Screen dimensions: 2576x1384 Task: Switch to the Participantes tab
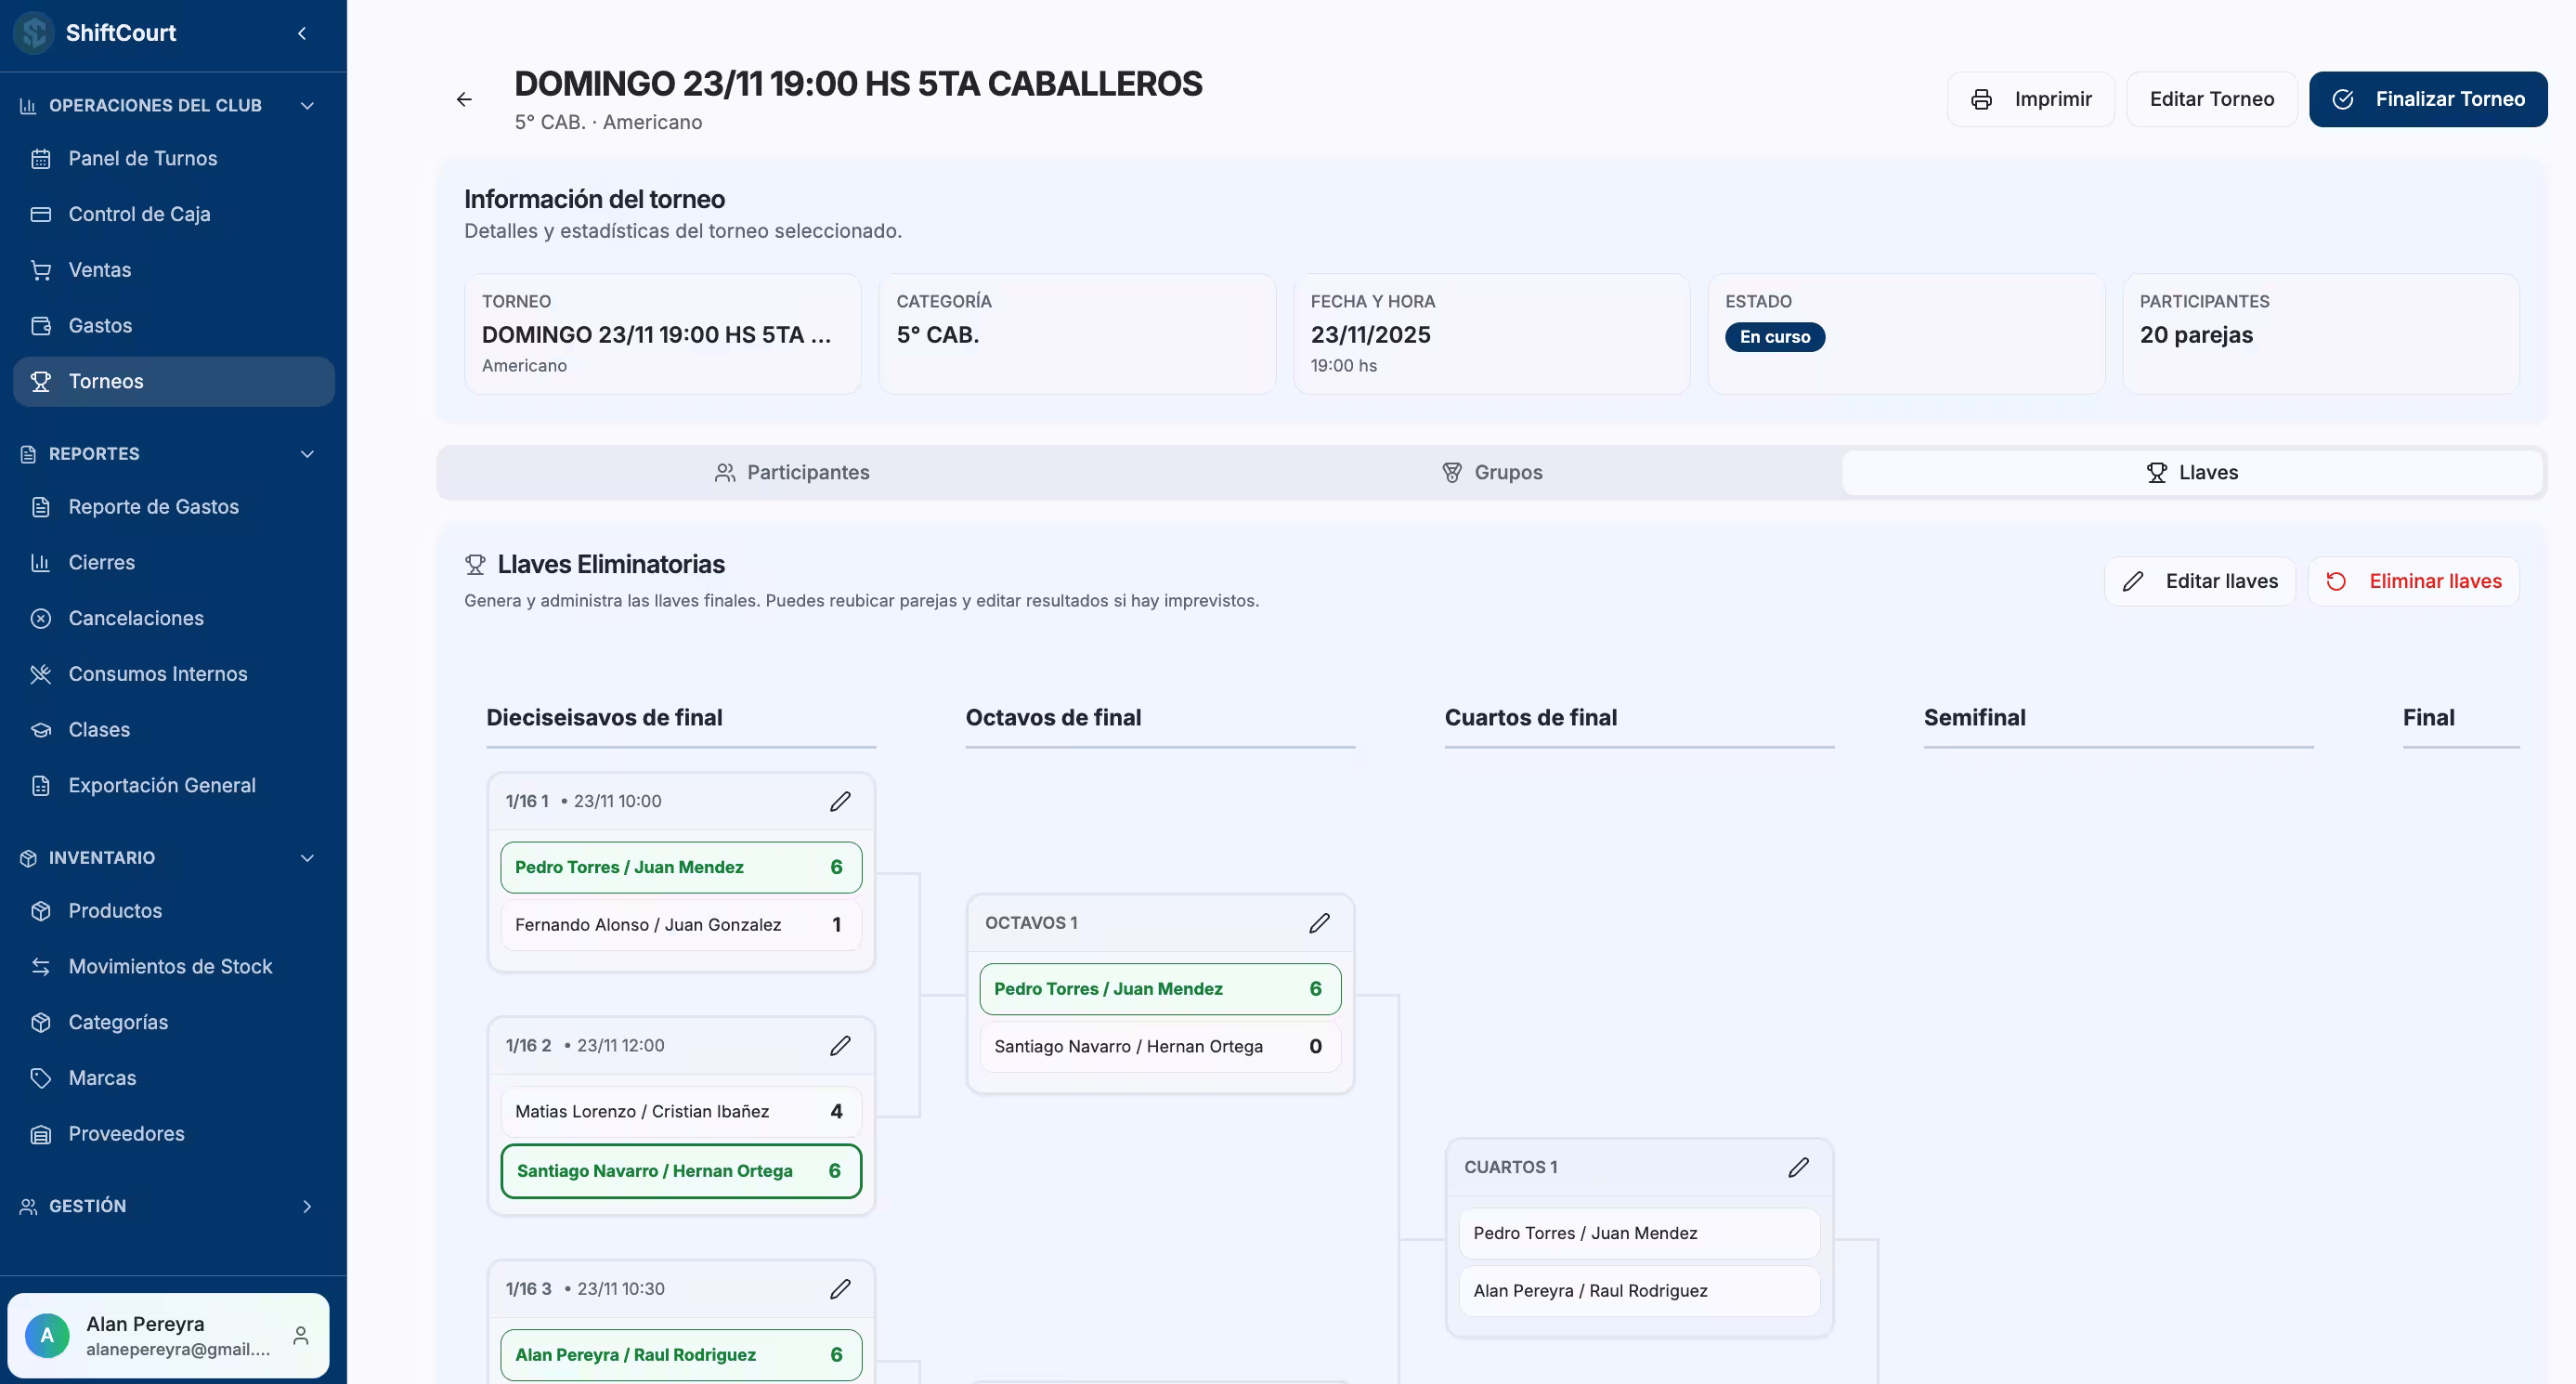(x=792, y=472)
